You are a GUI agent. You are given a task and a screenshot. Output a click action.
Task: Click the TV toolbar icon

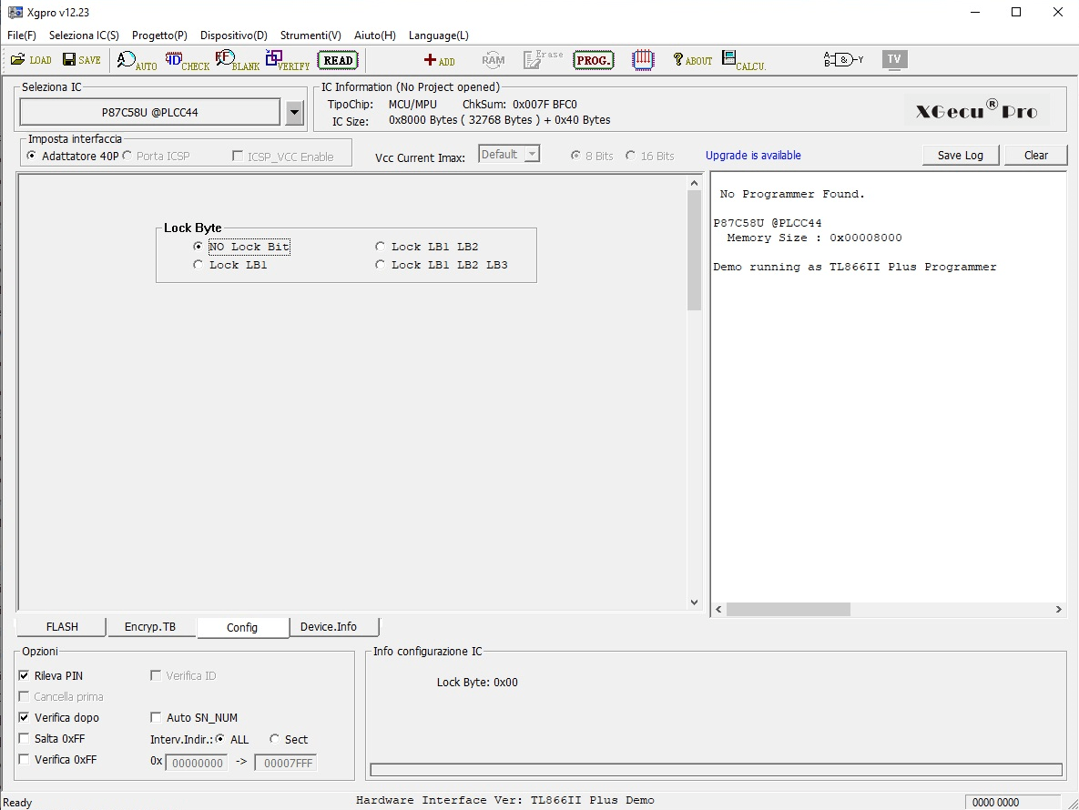click(x=894, y=60)
